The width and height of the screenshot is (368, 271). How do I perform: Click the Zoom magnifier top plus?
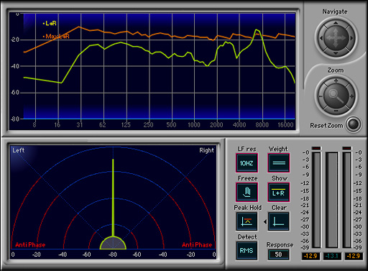pyautogui.click(x=336, y=81)
